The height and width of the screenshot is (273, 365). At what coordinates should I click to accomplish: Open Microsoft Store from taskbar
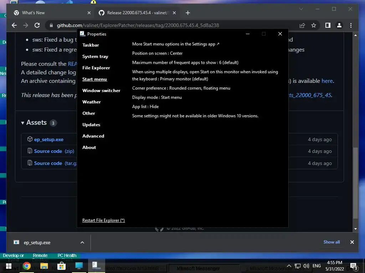click(x=61, y=266)
